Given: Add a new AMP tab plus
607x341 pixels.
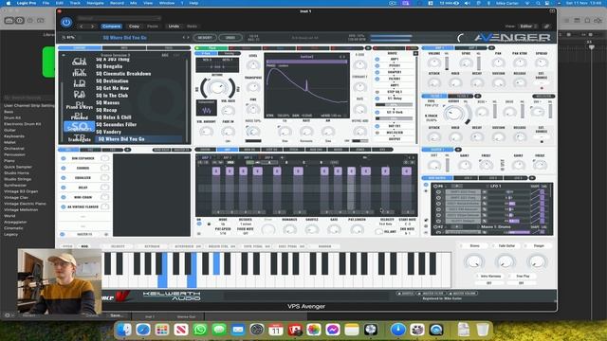Looking at the screenshot, I should 491,48.
